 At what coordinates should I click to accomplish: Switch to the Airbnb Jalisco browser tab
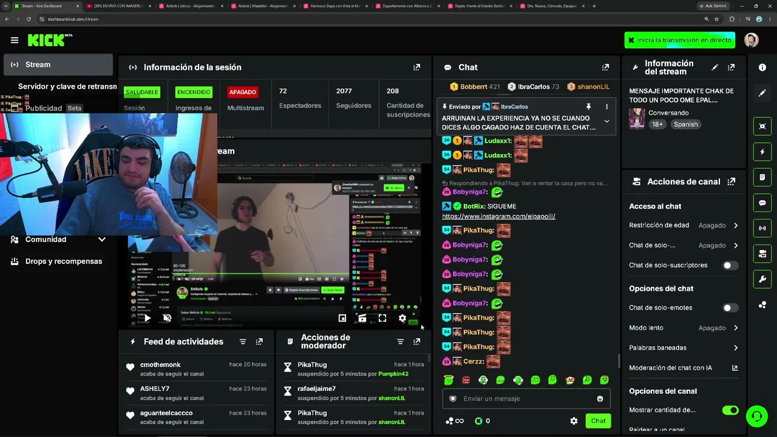tap(189, 6)
